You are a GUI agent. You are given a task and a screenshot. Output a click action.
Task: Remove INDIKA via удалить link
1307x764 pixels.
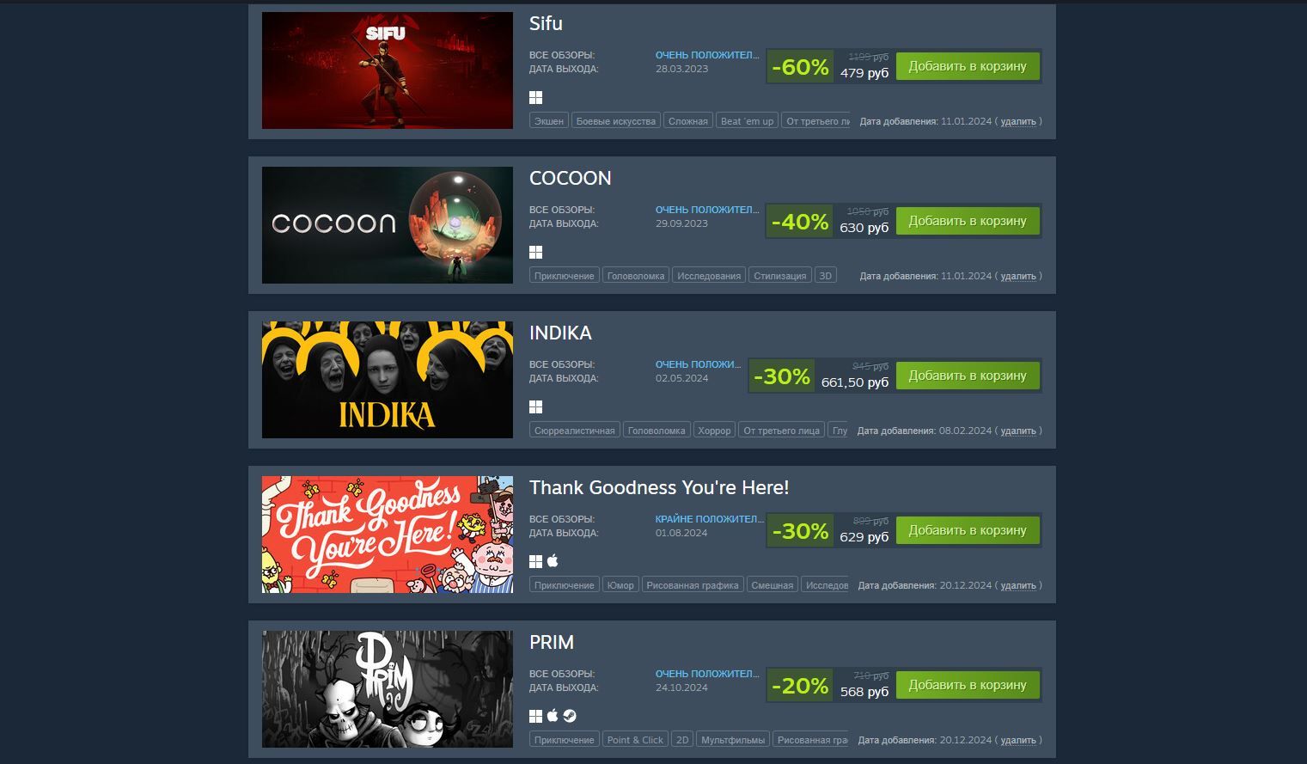[1018, 431]
